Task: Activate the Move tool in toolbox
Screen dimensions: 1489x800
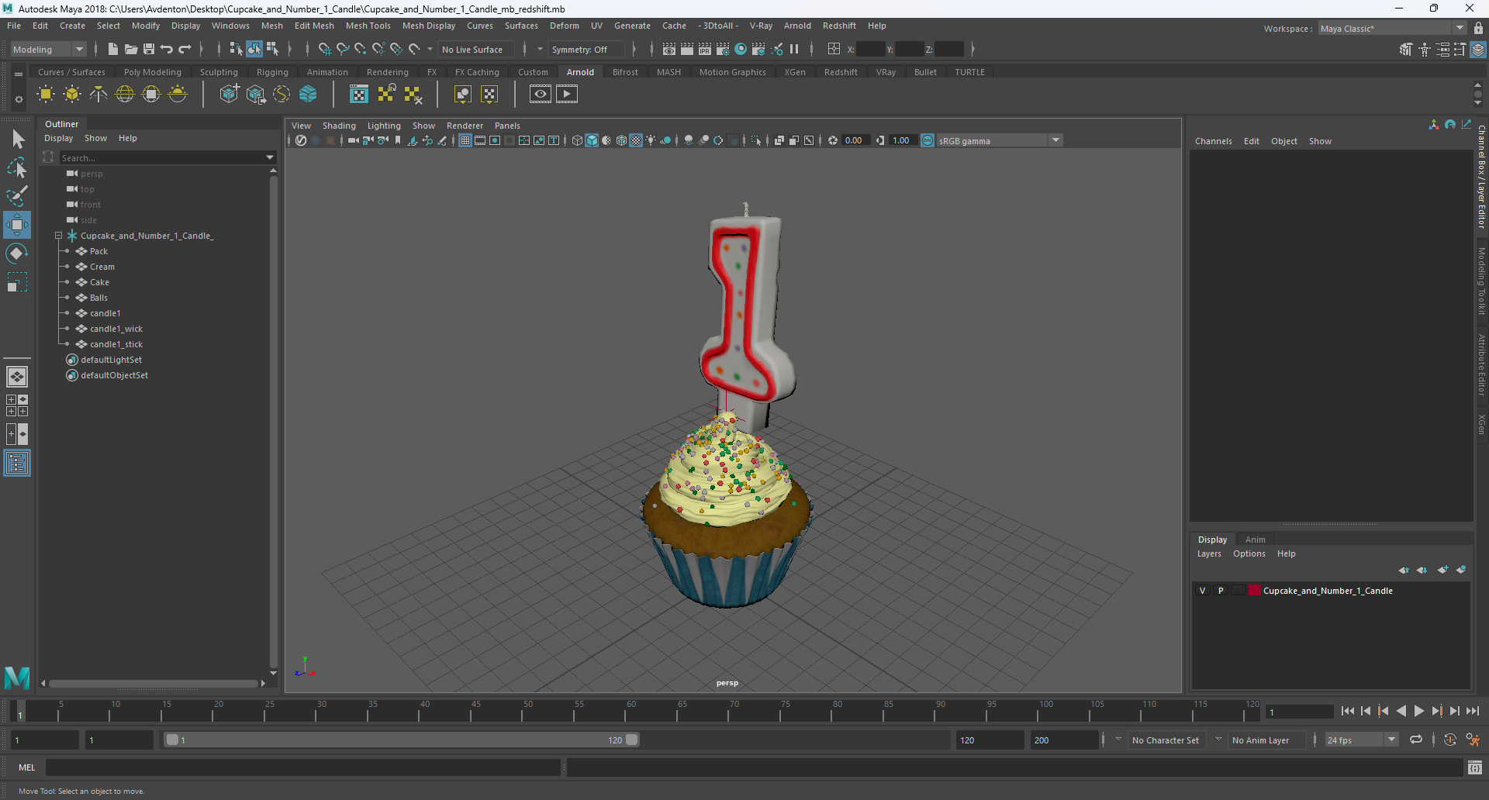Action: point(17,225)
